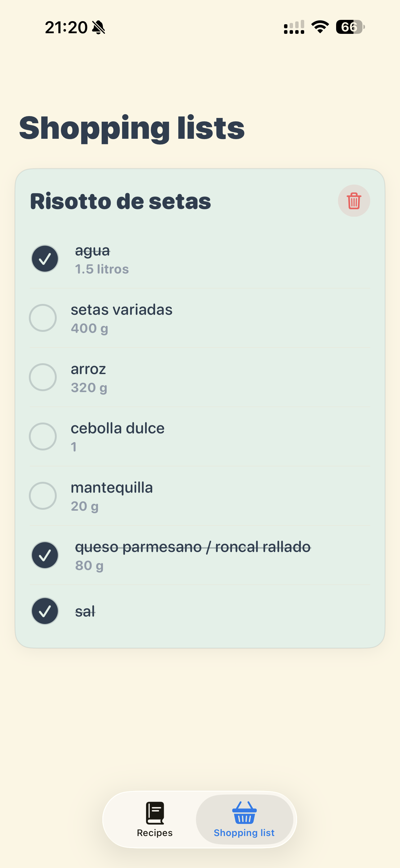Tap the 21:20 clock in status bar

[66, 27]
